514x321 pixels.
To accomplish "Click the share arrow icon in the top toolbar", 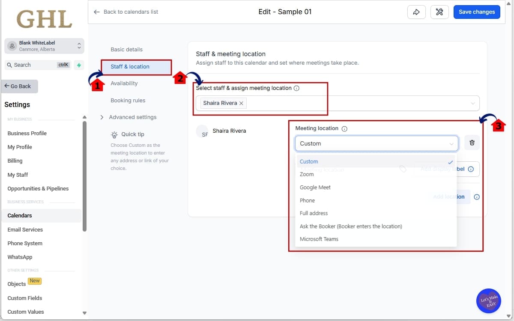I will point(416,12).
